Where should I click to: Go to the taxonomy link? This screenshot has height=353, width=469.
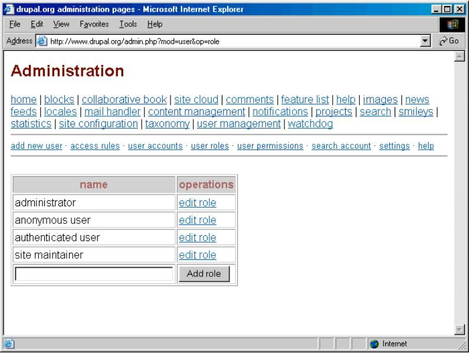click(168, 124)
